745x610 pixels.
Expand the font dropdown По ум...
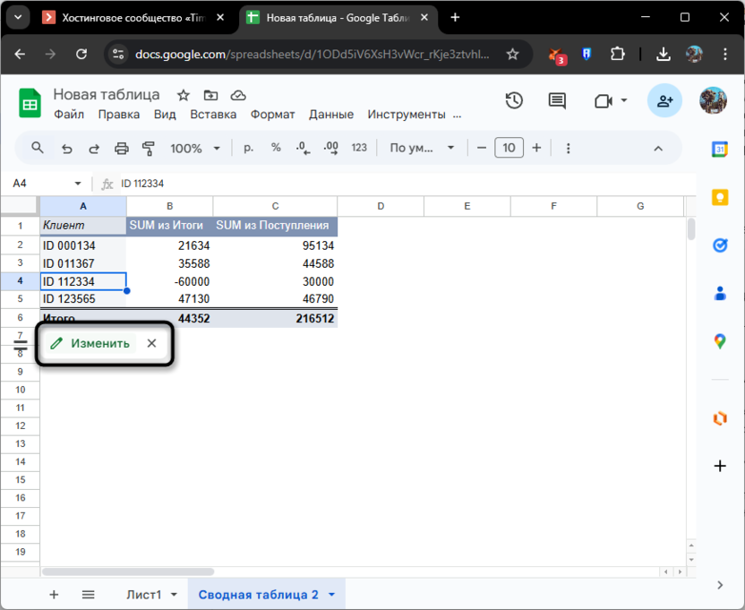pos(423,148)
